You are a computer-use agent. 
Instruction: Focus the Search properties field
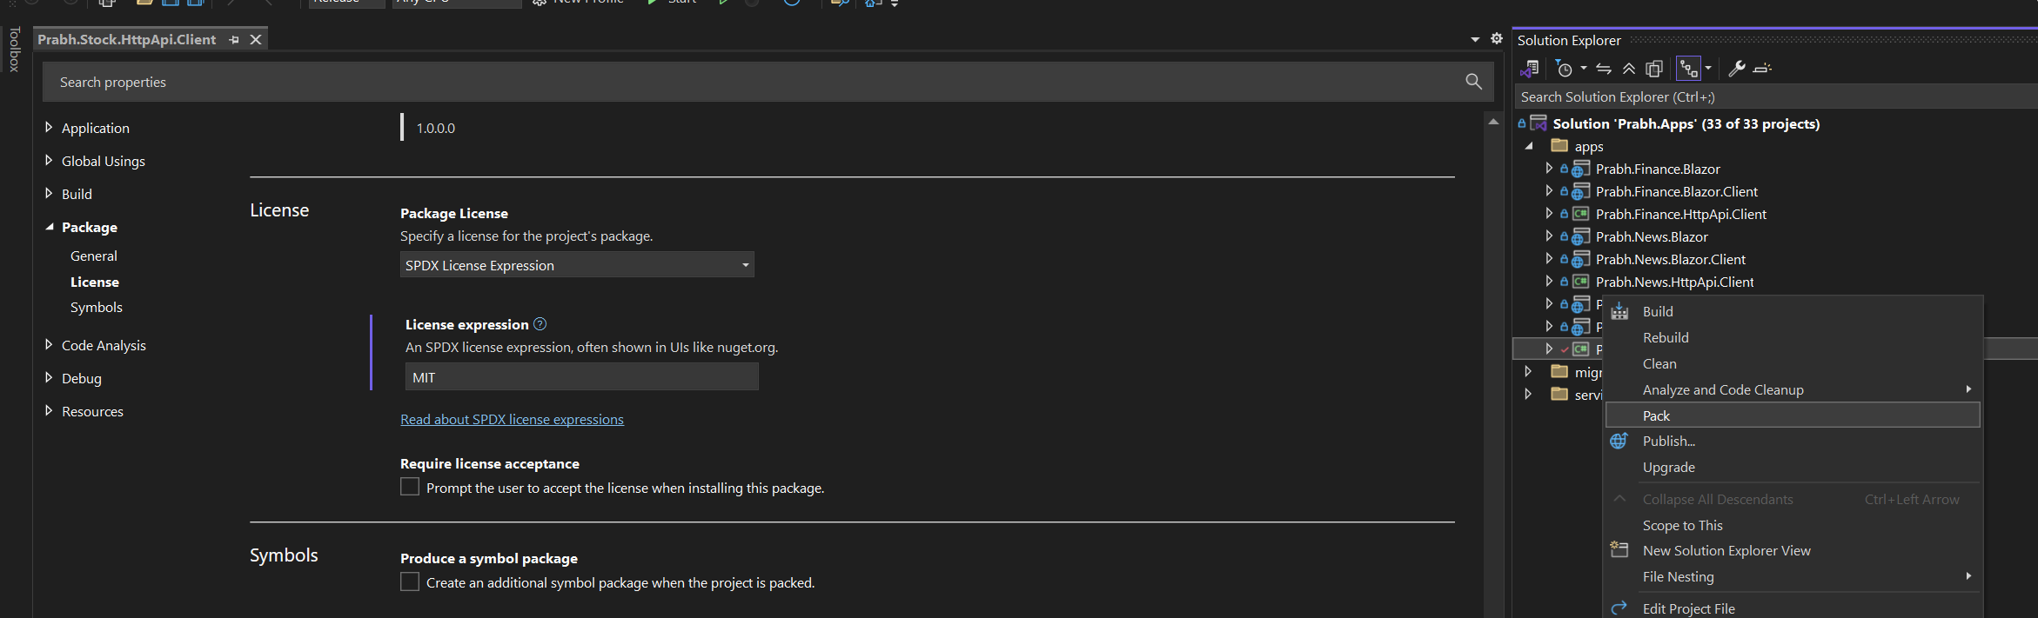point(768,82)
